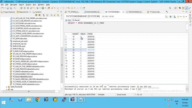This screenshot has height=108, width=192.
Task: Open the Project menu
Action: tap(28, 5)
